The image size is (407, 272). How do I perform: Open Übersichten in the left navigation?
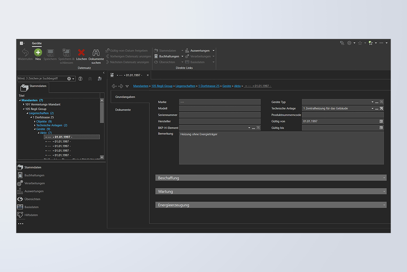pos(32,199)
